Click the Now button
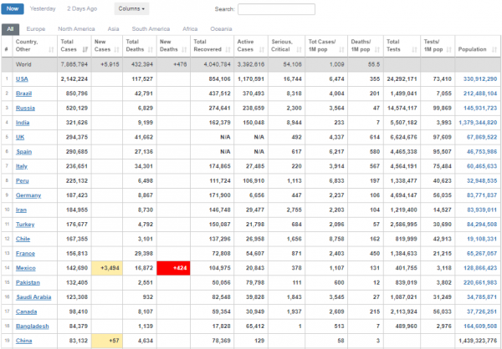Image resolution: width=502 pixels, height=349 pixels. pyautogui.click(x=13, y=9)
